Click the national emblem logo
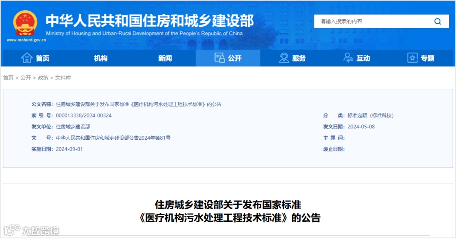 tap(25, 23)
